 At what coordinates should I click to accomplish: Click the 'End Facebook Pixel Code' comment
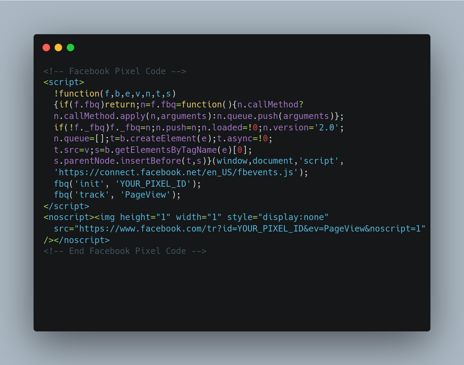tap(125, 251)
